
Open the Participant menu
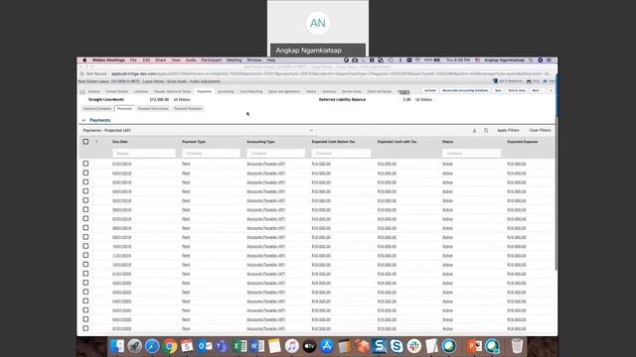tap(212, 59)
